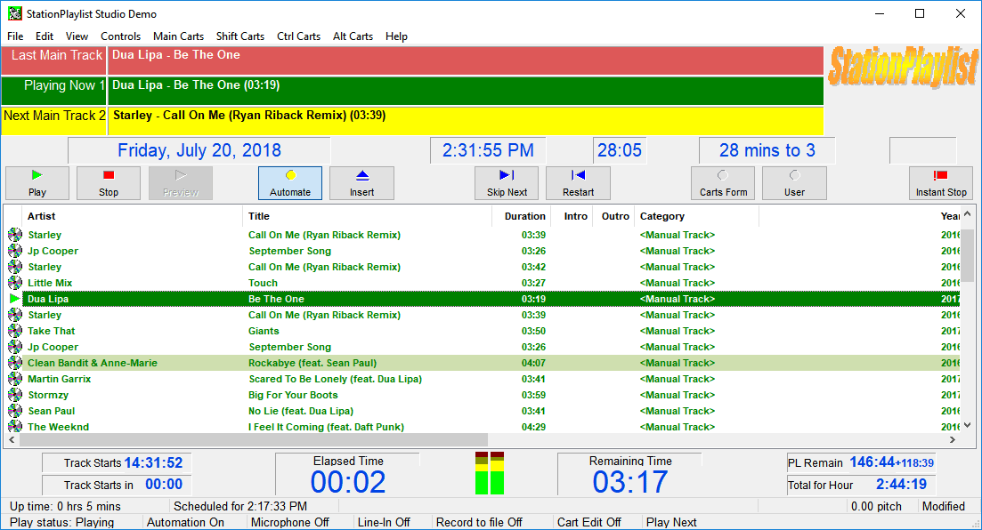Hit the Instant Stop button
The height and width of the screenshot is (530, 982).
click(940, 183)
